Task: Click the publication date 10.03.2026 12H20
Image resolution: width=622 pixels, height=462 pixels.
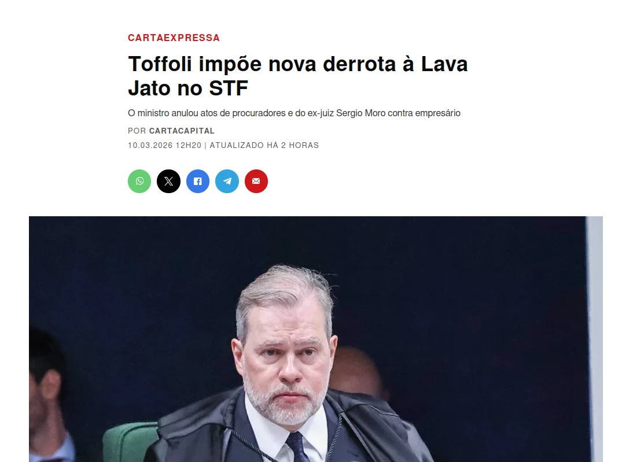Action: pyautogui.click(x=165, y=146)
